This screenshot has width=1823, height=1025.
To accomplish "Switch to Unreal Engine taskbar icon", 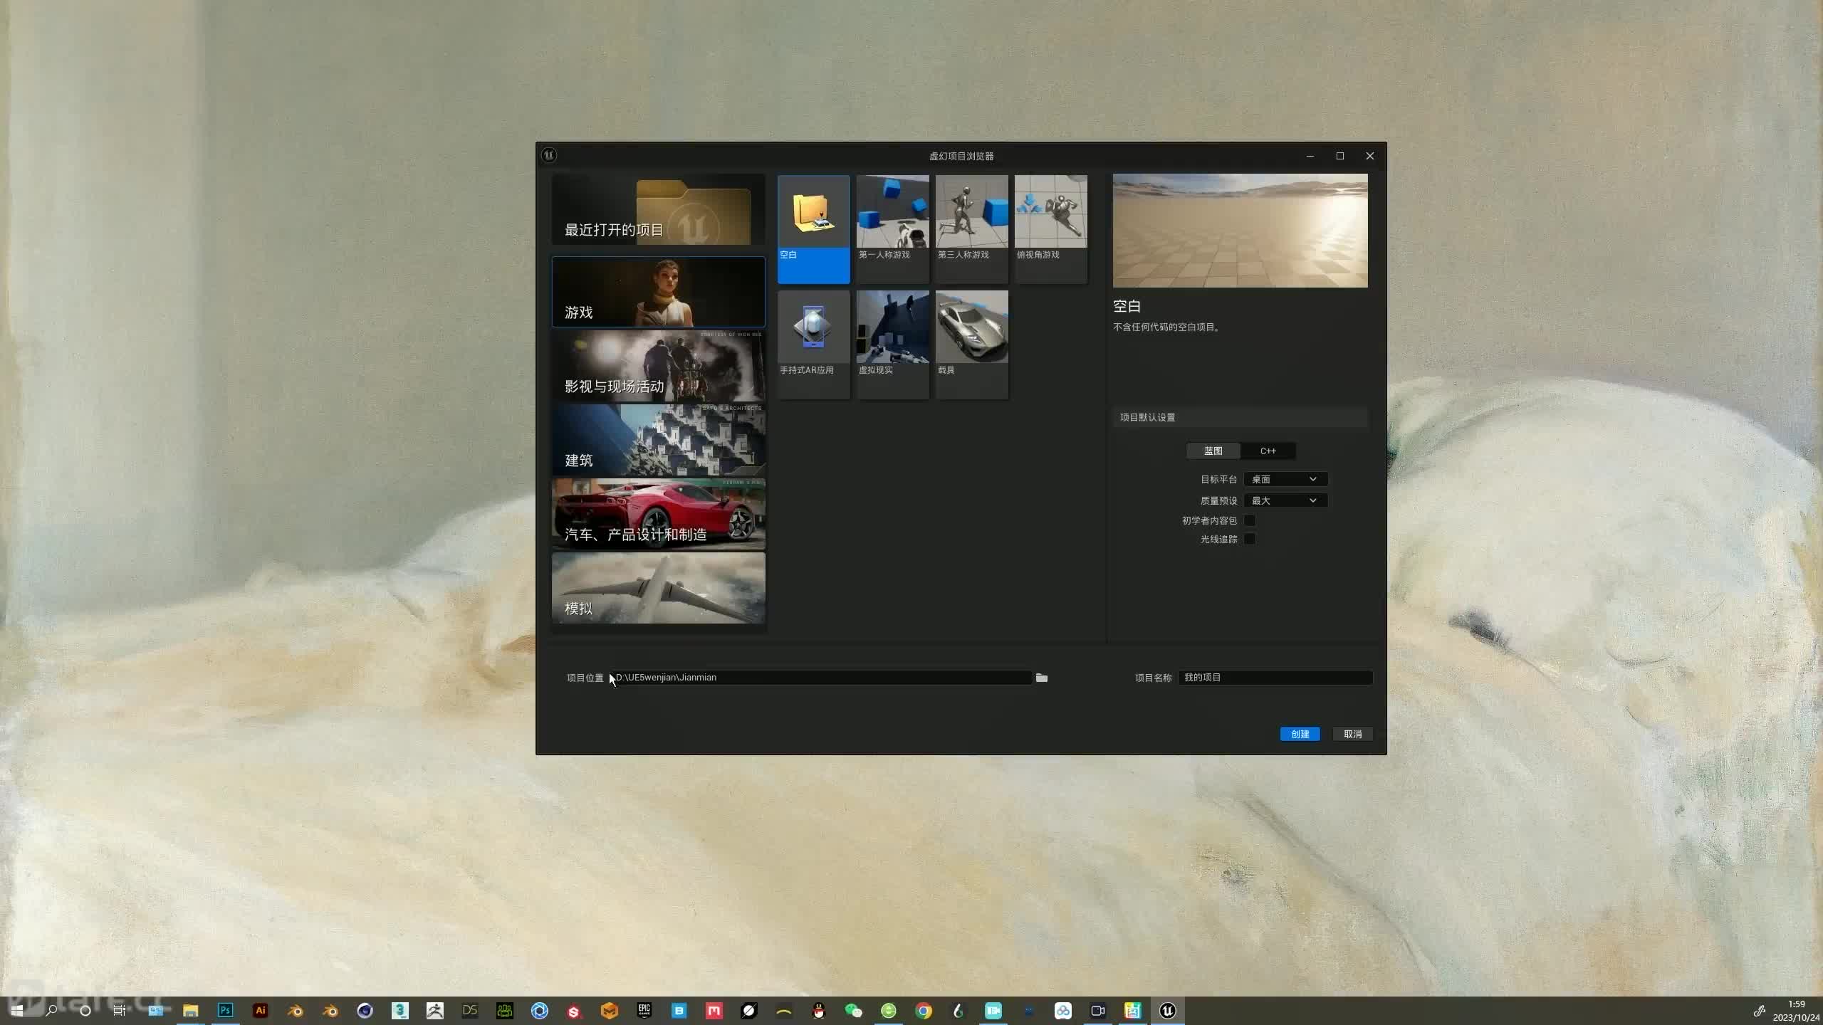I will click(1167, 1011).
